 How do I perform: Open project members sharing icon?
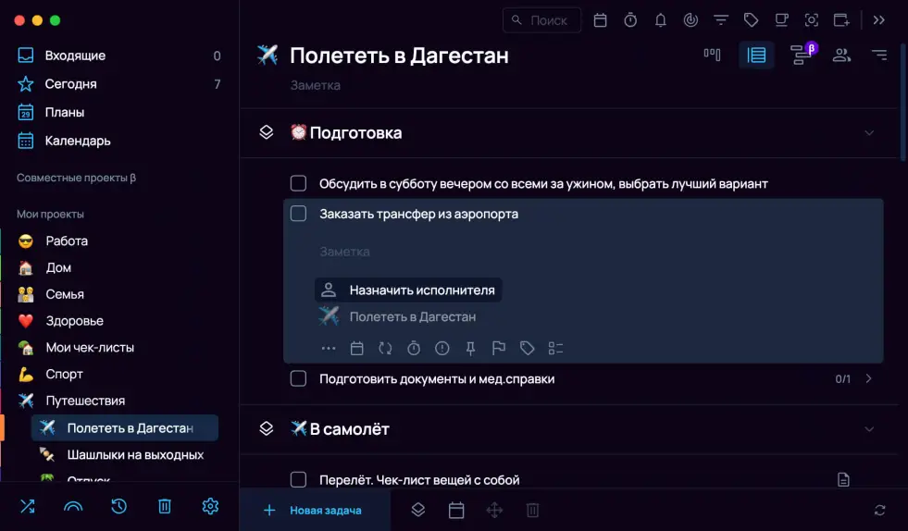(x=840, y=55)
